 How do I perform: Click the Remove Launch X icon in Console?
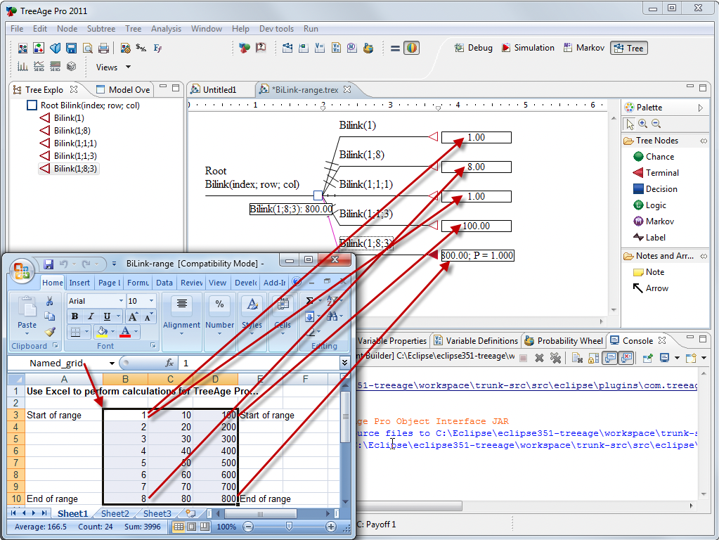(x=539, y=357)
